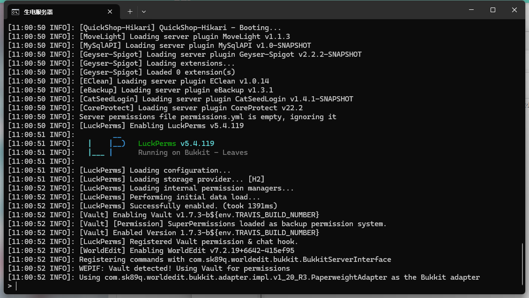The image size is (529, 298).
Task: Maximize the terminal window
Action: pos(493,10)
